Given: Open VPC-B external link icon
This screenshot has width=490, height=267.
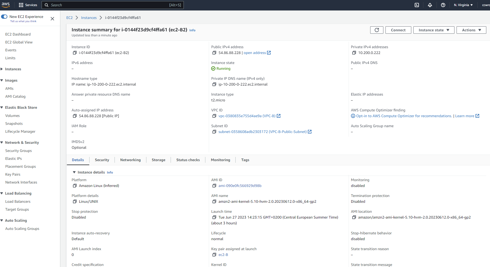Looking at the screenshot, I should click(x=279, y=116).
